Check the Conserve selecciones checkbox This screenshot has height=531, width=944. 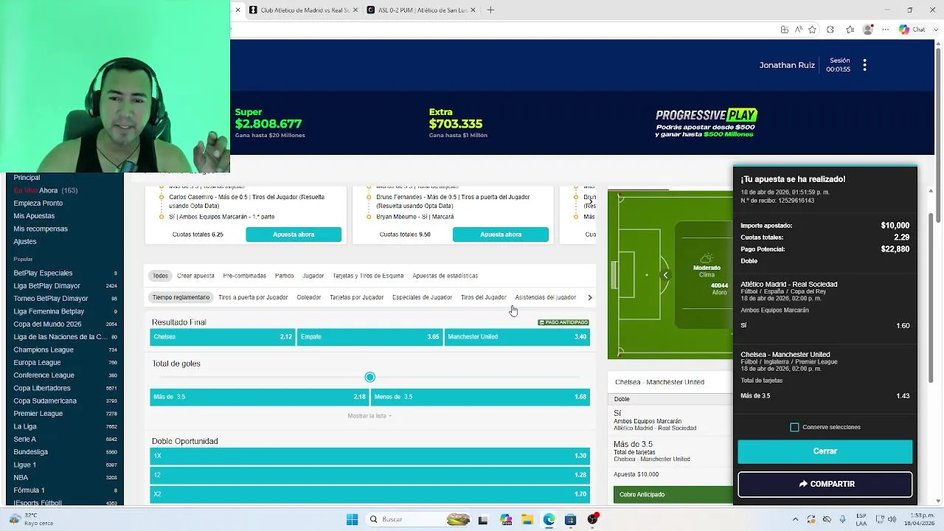coord(794,427)
